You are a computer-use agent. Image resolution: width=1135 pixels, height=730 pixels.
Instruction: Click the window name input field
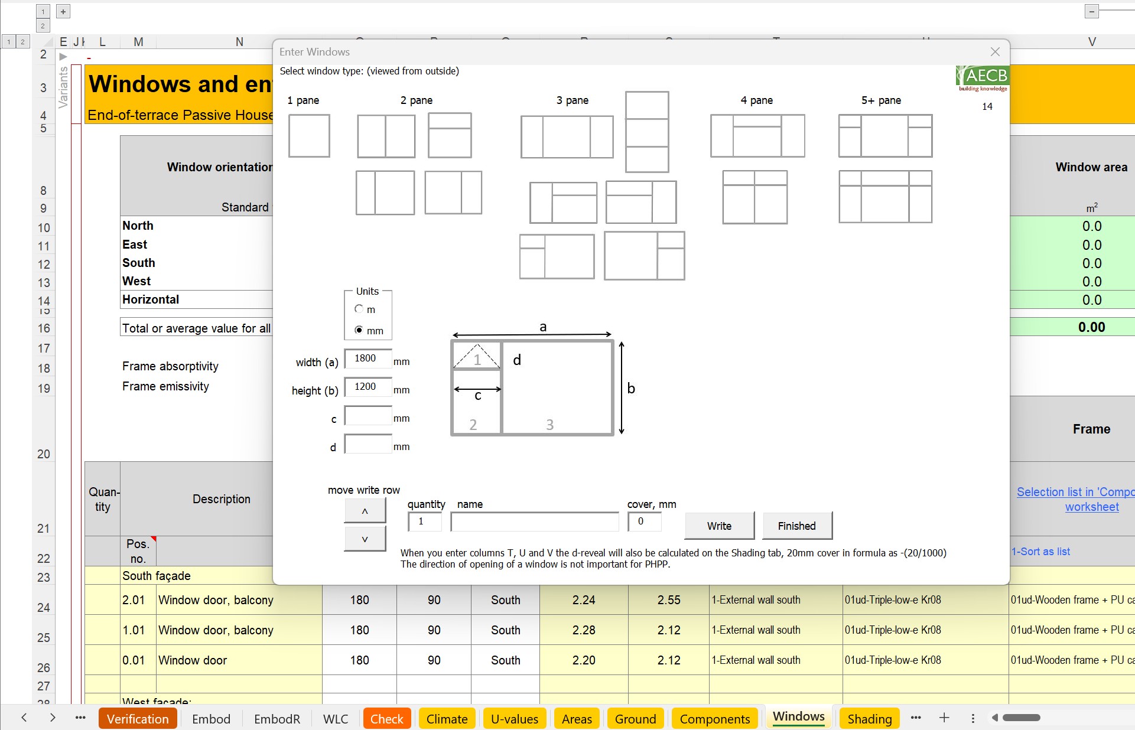534,522
